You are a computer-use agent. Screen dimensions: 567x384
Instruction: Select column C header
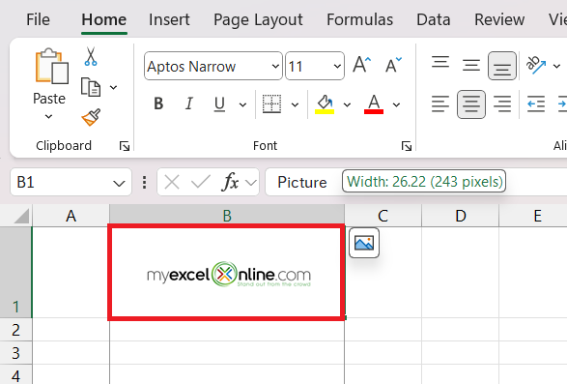pyautogui.click(x=383, y=216)
